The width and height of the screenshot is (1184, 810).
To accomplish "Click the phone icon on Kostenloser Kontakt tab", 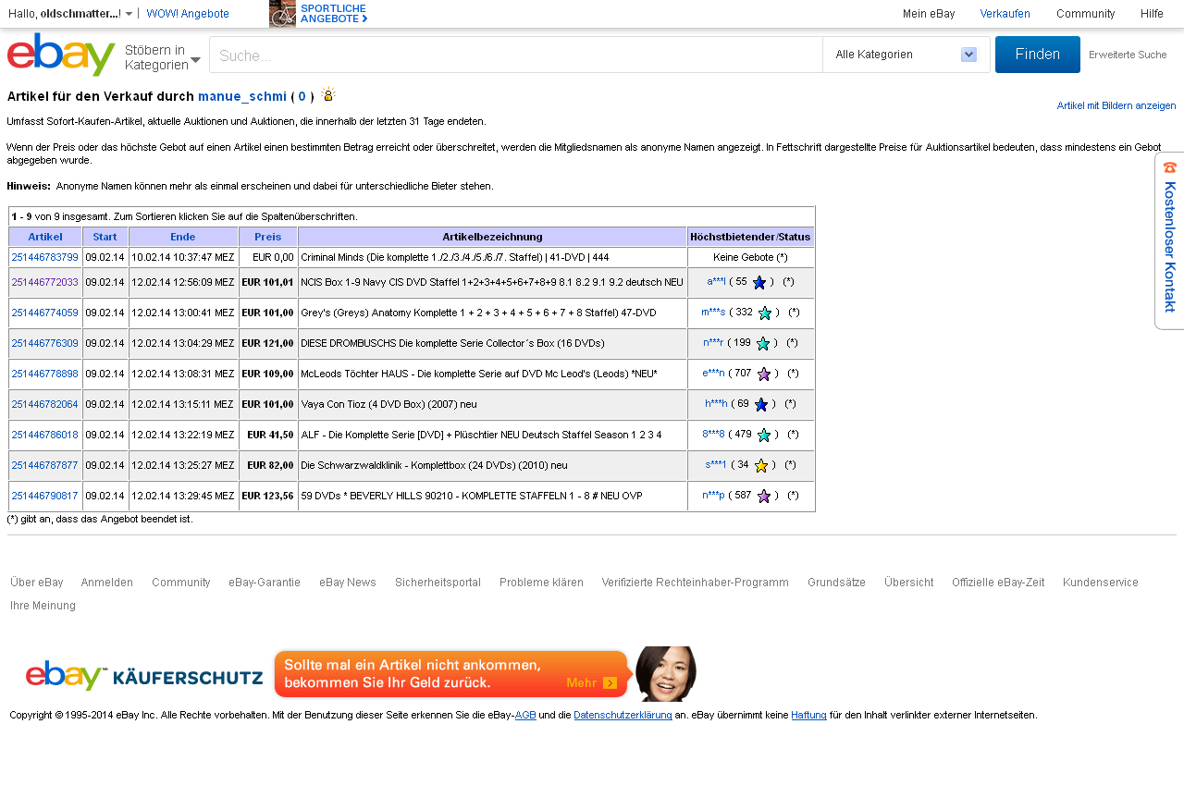I will 1170,167.
